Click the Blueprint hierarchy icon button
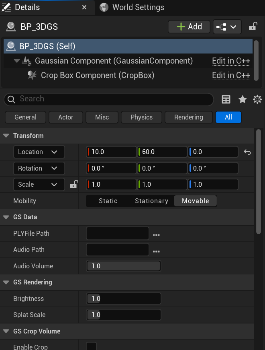Screen dimensions: 265x350 (x=227, y=27)
